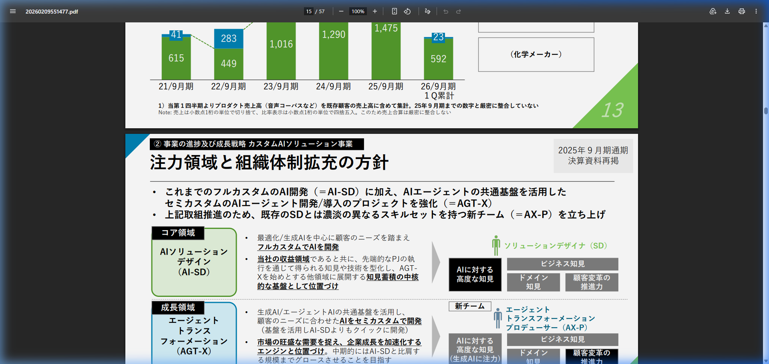Undo the last annotation stroke
769x364 pixels.
coord(445,11)
